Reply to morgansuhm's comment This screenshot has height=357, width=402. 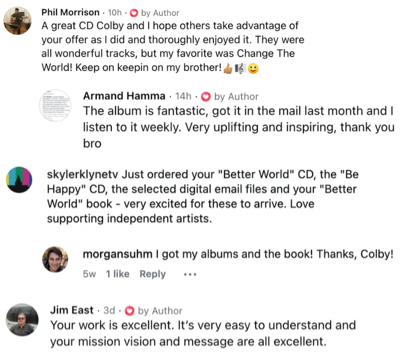coord(153,274)
